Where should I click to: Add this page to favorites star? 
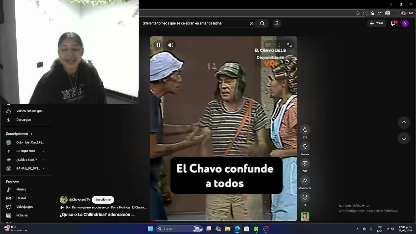pos(364,13)
